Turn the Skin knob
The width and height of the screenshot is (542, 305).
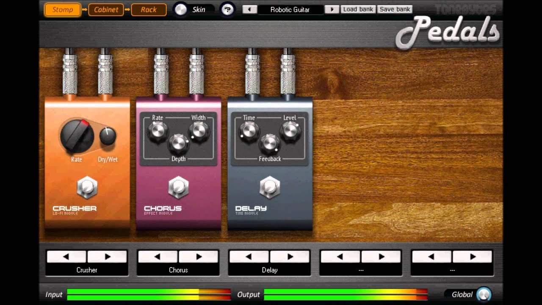(181, 9)
